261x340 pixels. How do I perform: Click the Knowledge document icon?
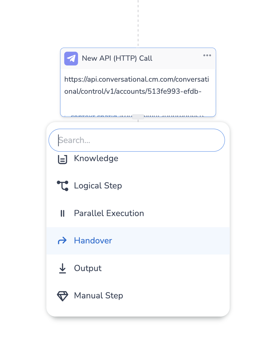coord(62,159)
